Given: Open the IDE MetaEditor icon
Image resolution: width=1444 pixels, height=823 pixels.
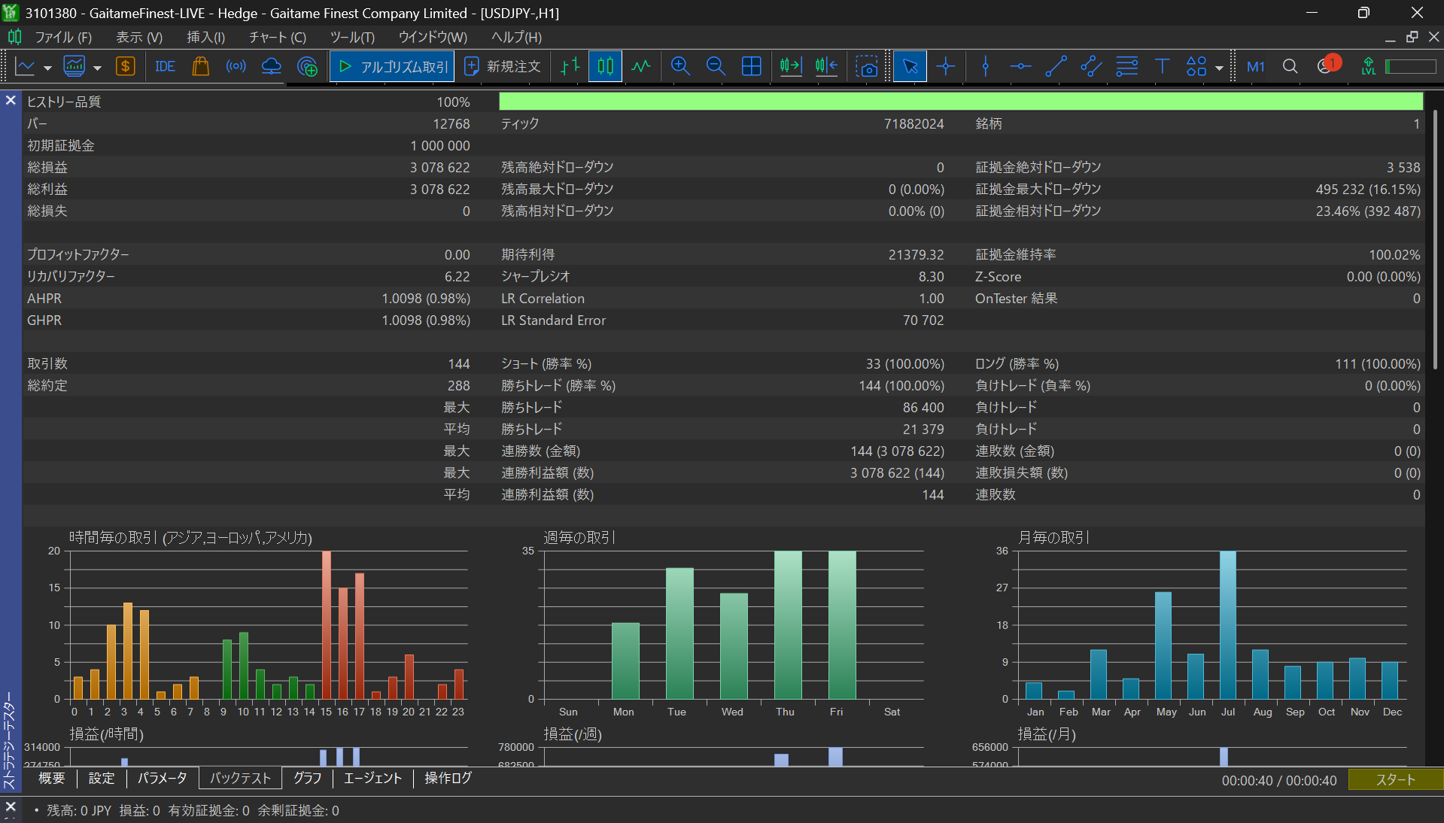Looking at the screenshot, I should [165, 66].
